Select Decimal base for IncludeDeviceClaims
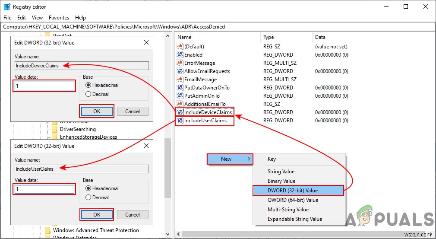The width and height of the screenshot is (436, 239). point(88,94)
